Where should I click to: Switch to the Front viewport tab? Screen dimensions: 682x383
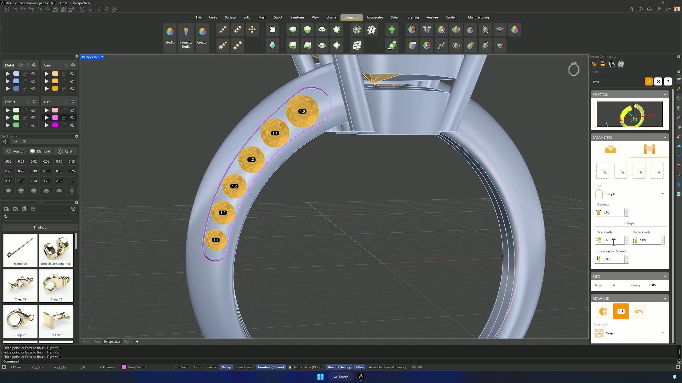click(87, 342)
